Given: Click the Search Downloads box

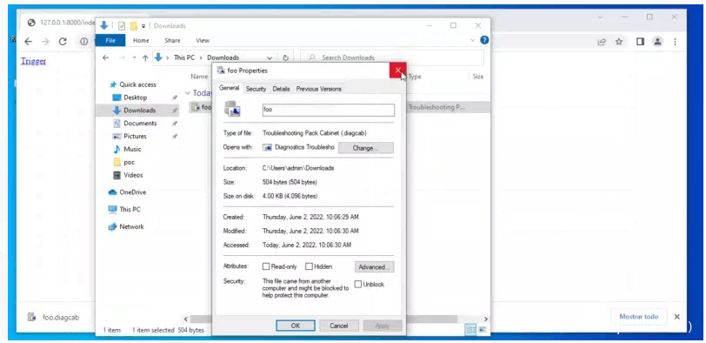Looking at the screenshot, I should point(392,57).
